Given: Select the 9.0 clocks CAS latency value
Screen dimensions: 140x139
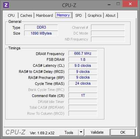Looking at the screenshot, I should (83, 65).
